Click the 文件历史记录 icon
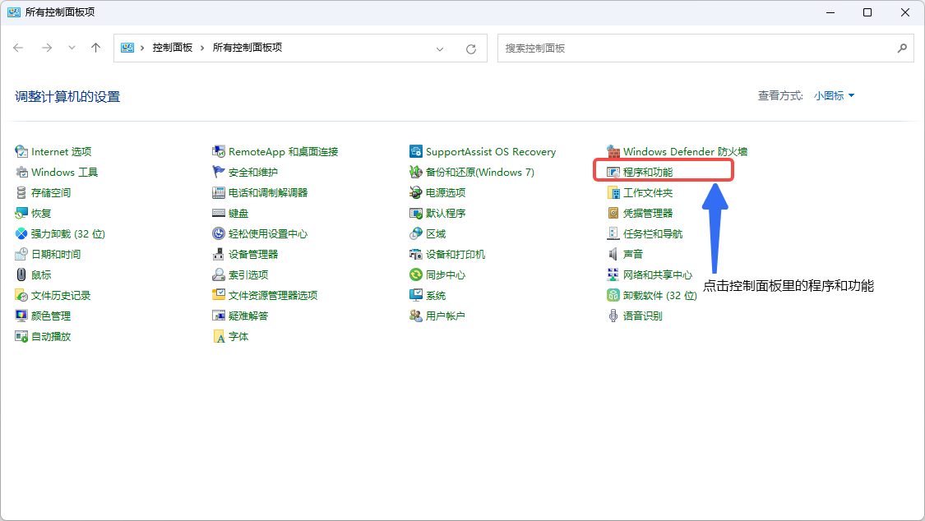The height and width of the screenshot is (521, 925). coord(21,295)
